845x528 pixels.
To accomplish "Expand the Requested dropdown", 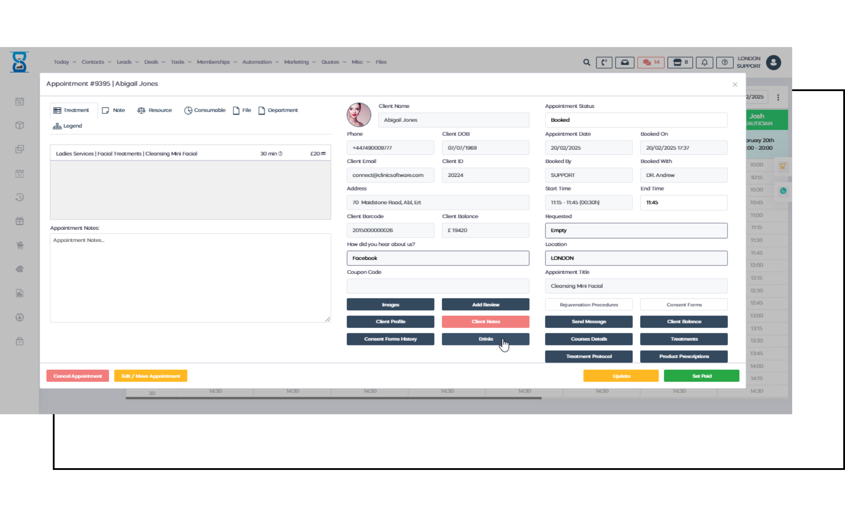I will (636, 231).
